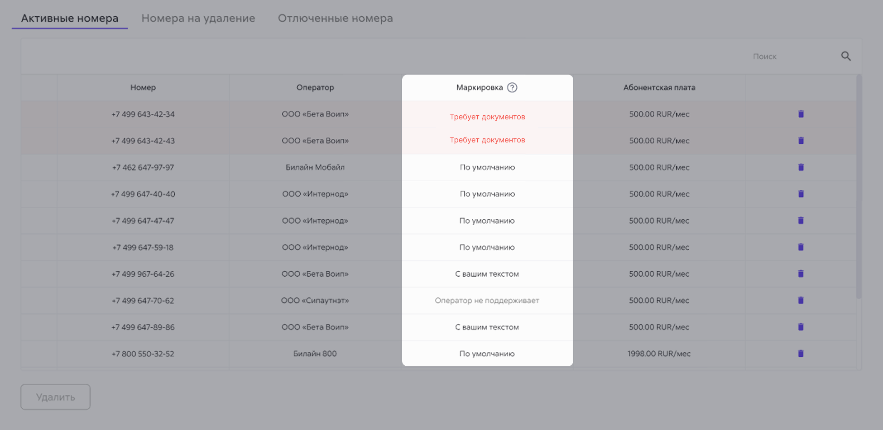Click Требует документов for +7 499 643-42-43
883x430 pixels.
[x=487, y=140]
